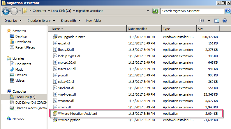Select Network in the navigation pane
Screen dimensions: 231x129
click(x=18, y=119)
